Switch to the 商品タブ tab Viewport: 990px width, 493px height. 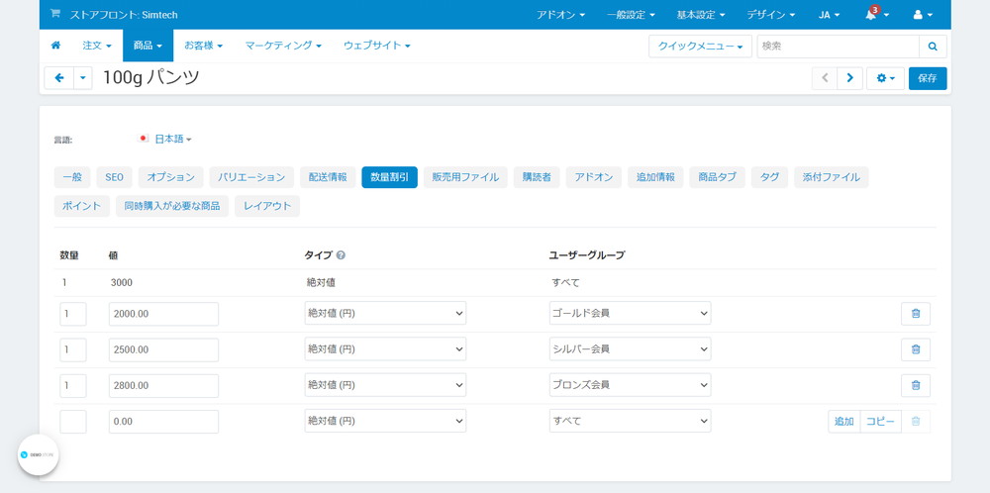[717, 177]
